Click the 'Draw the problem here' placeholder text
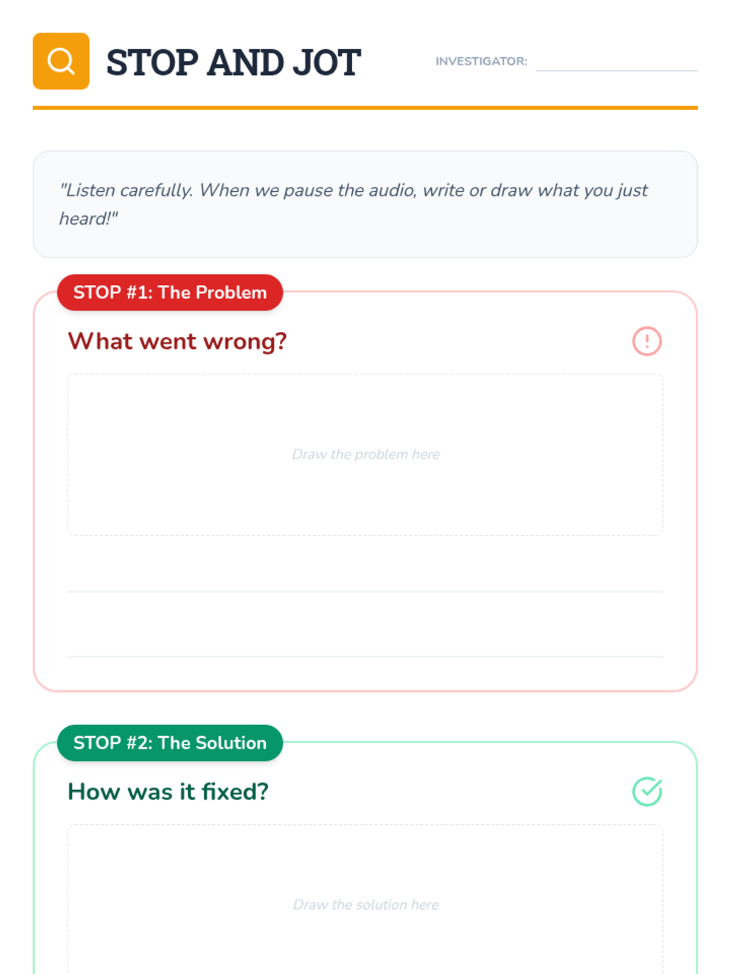 coord(366,454)
